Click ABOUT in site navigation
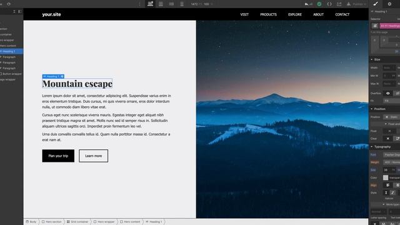 tap(318, 14)
